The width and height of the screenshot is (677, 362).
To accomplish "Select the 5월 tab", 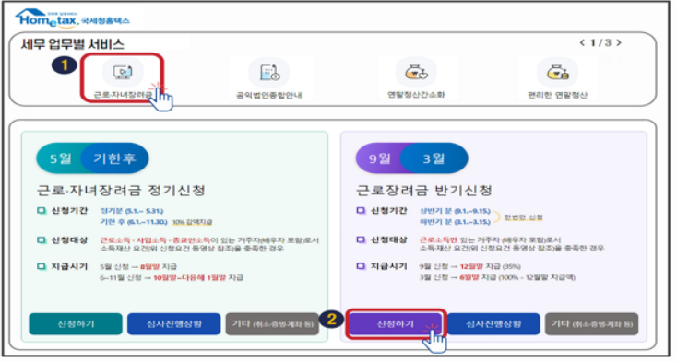I will (61, 158).
